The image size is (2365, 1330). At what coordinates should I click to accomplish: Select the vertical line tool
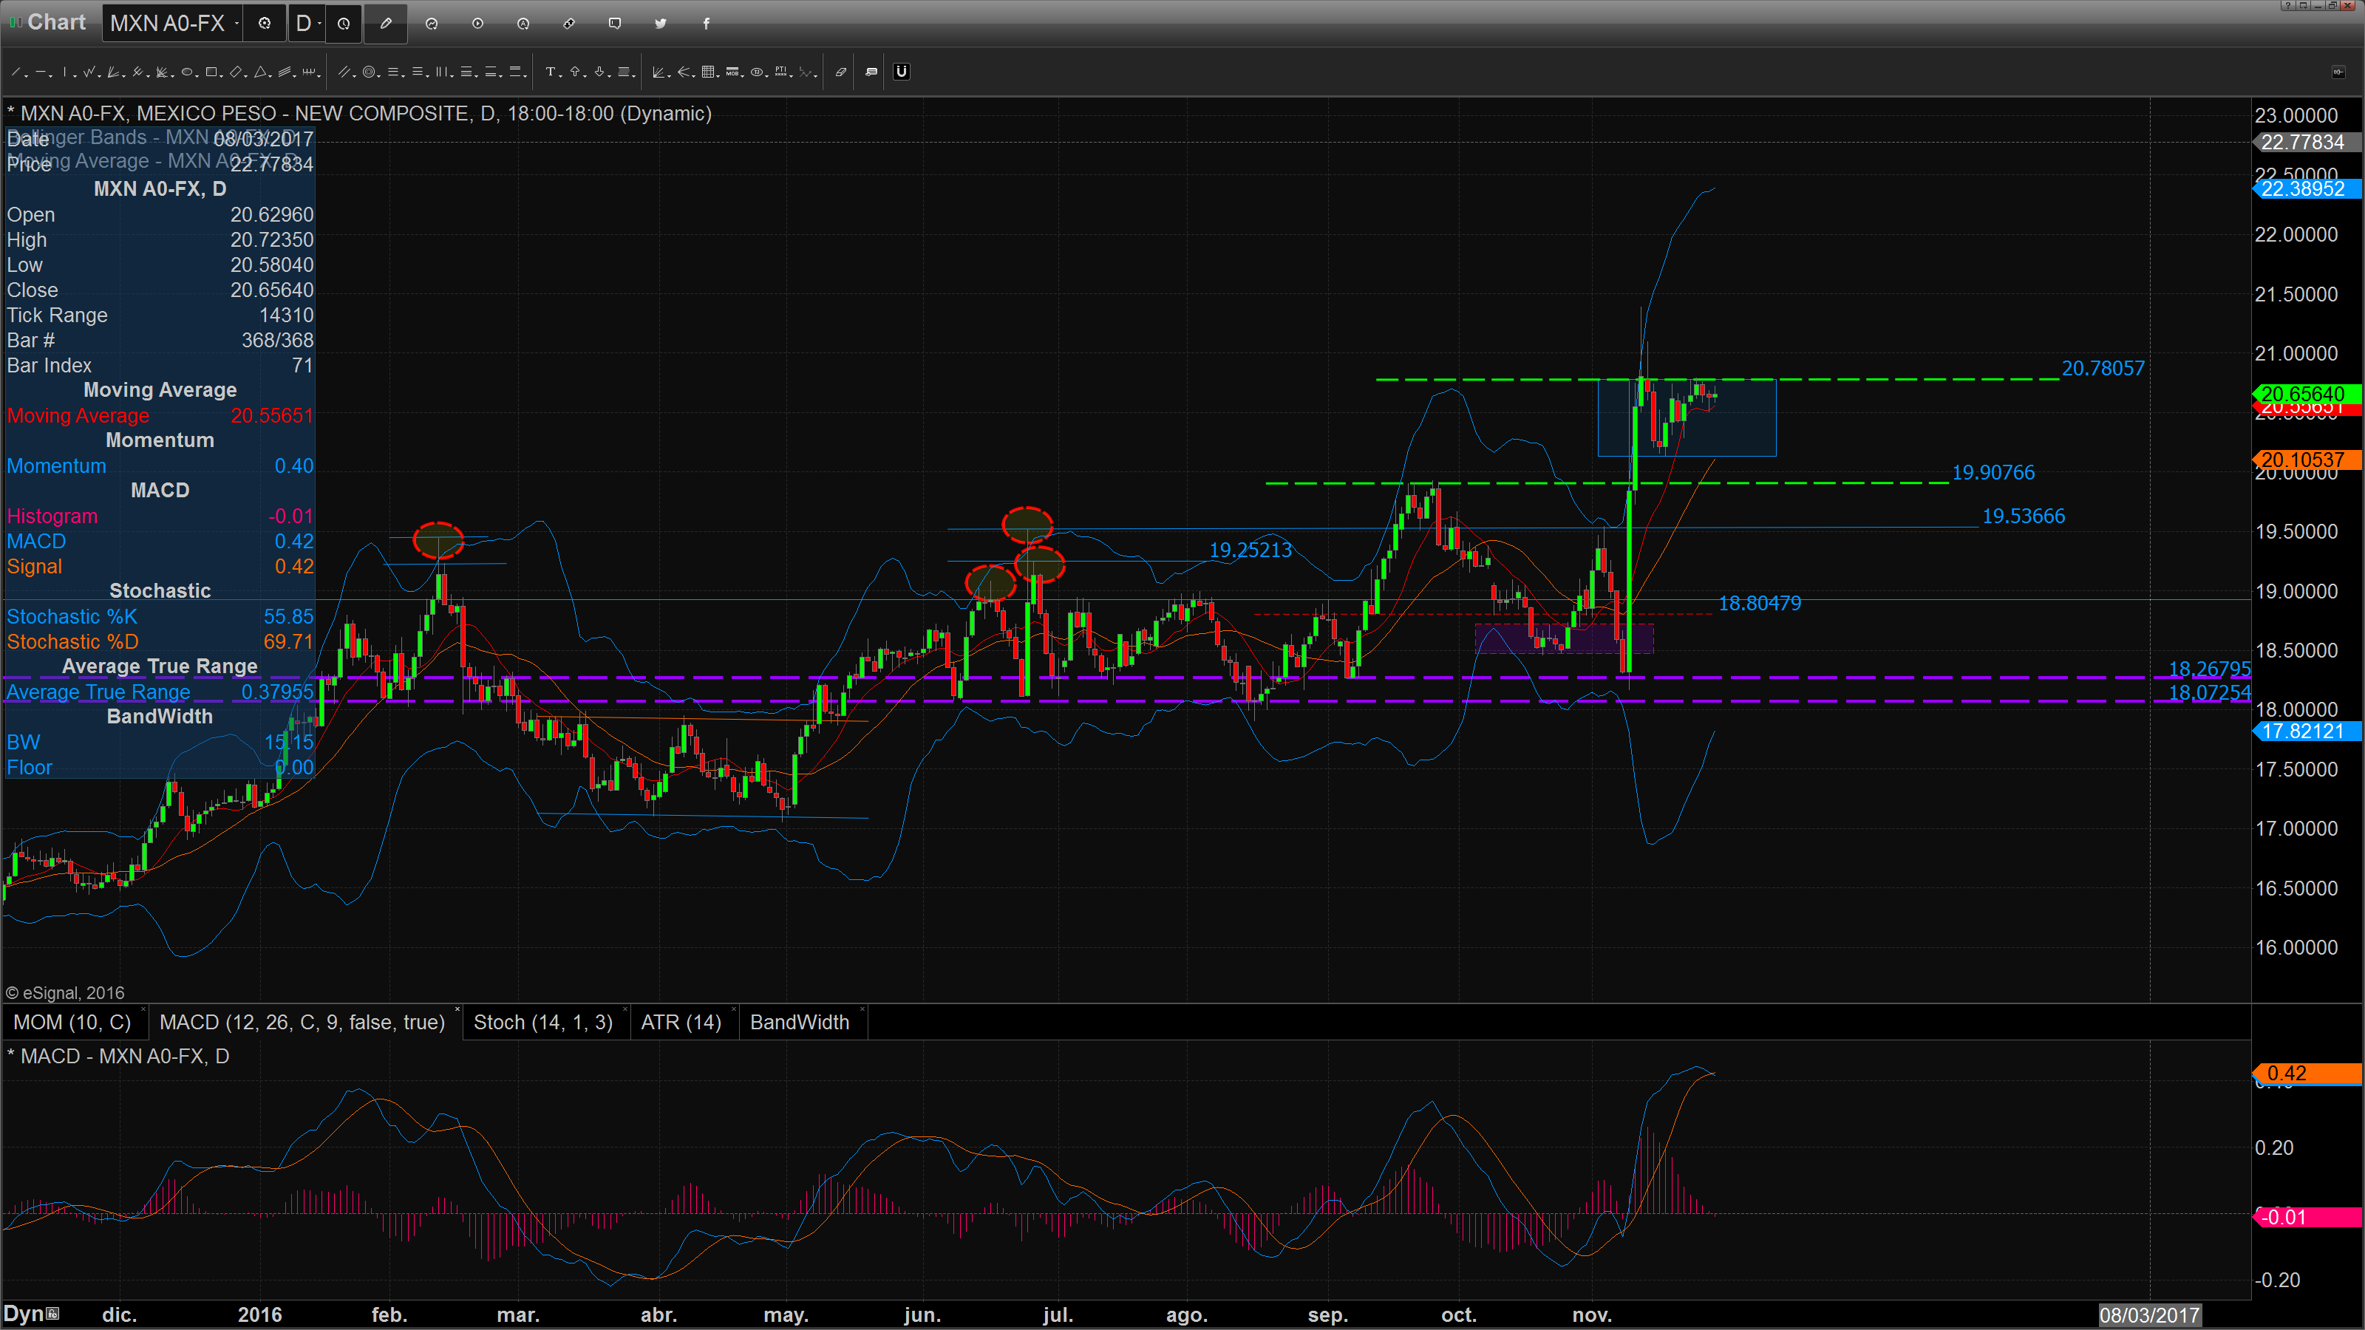[x=64, y=72]
